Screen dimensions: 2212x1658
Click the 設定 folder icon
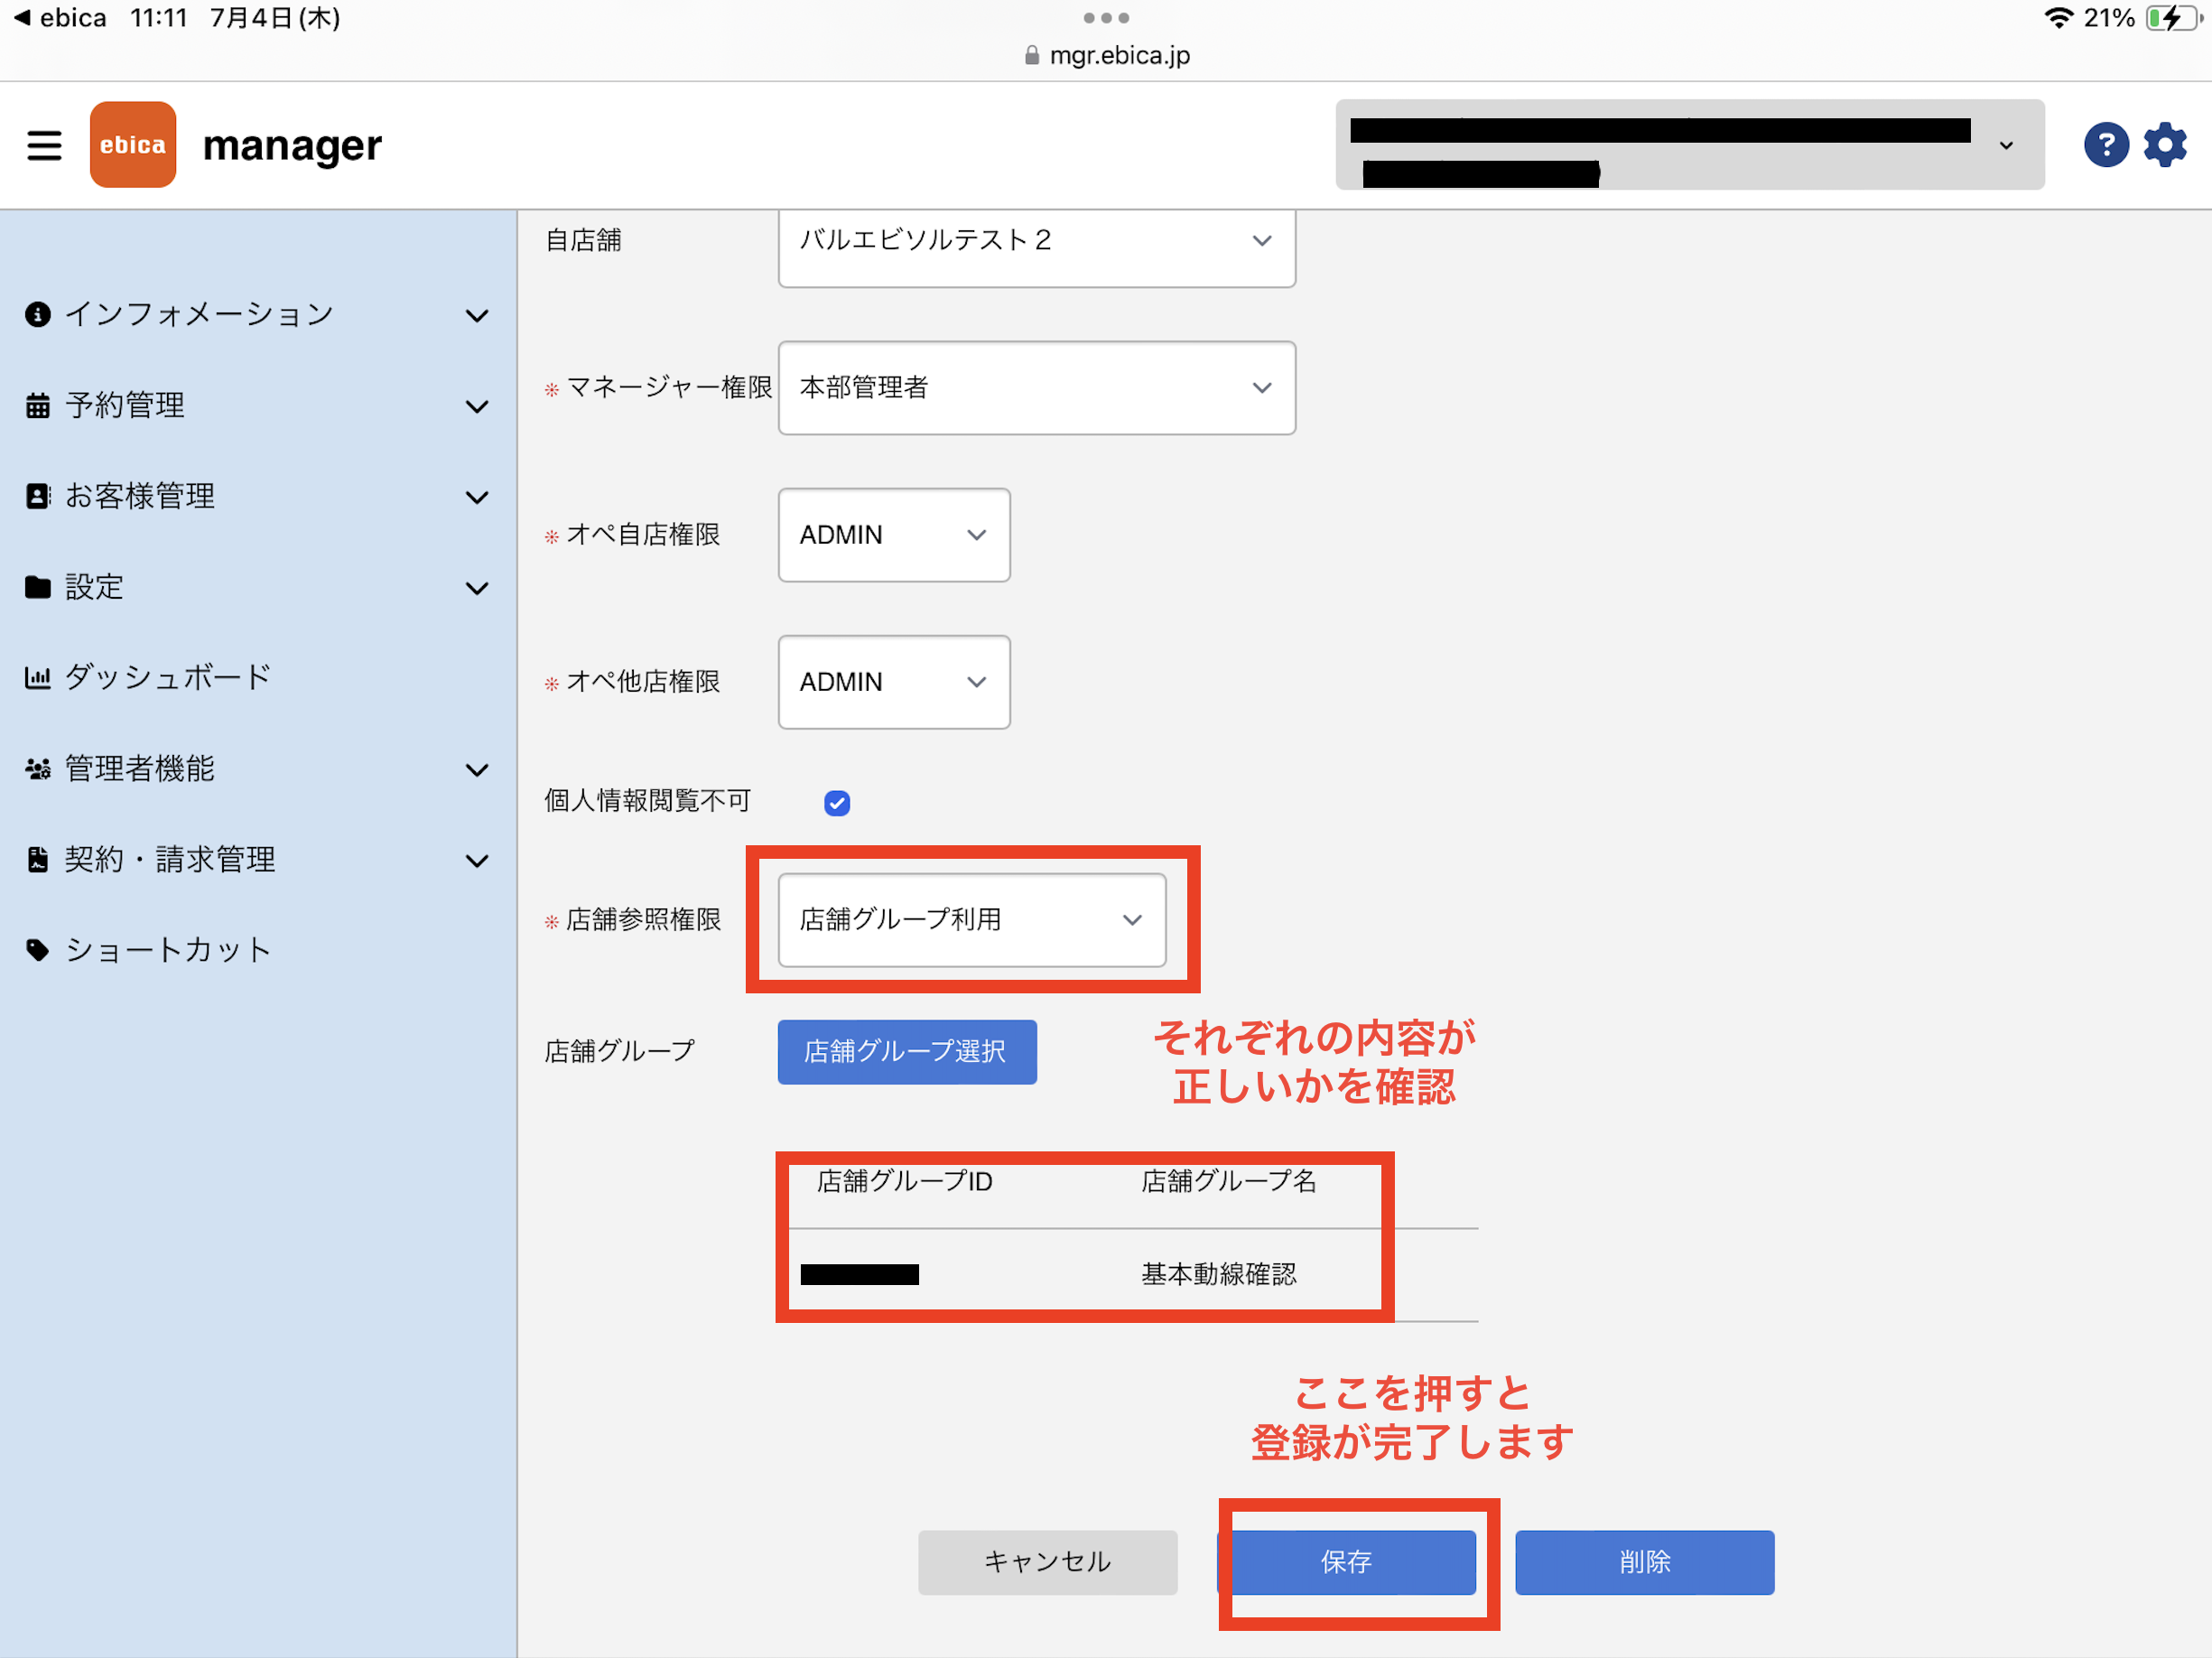point(38,588)
